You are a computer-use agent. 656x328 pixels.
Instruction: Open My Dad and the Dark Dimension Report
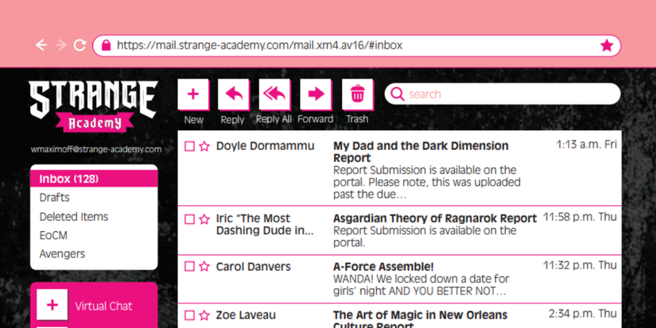(421, 152)
